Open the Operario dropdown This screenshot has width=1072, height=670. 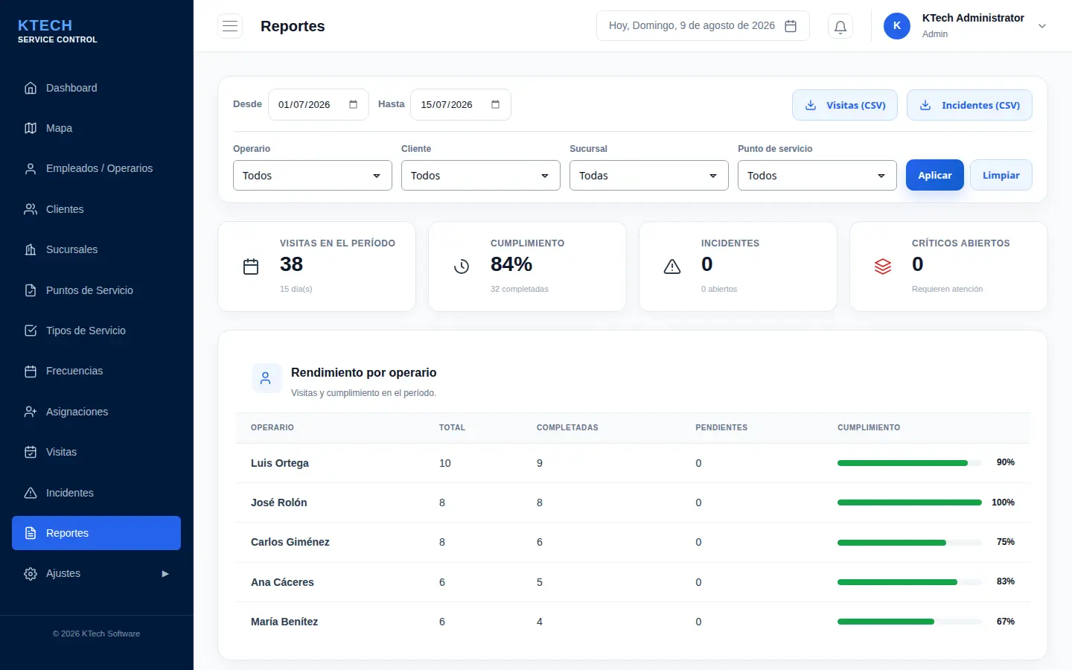(x=313, y=176)
